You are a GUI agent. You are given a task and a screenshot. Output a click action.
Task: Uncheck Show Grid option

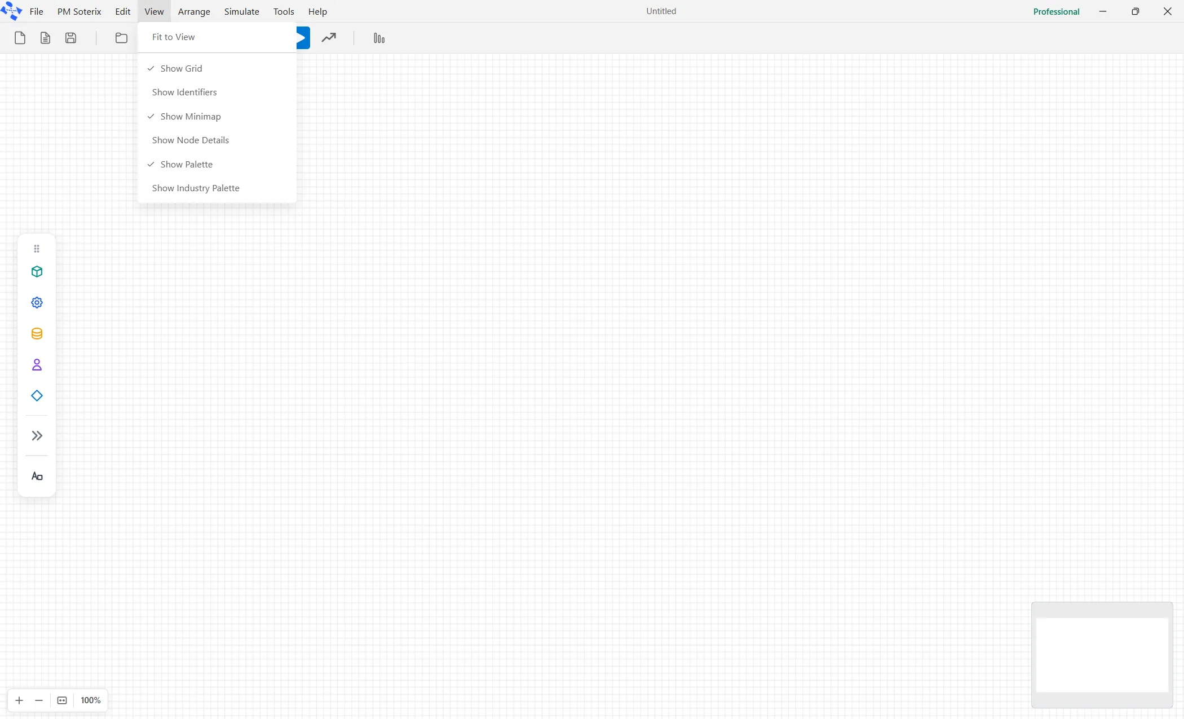point(217,68)
